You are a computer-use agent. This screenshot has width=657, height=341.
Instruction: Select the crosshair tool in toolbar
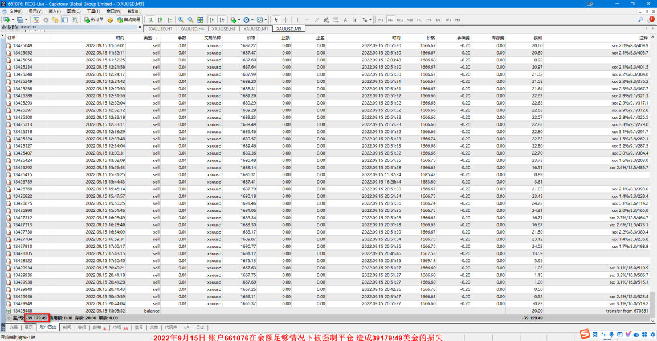click(286, 19)
